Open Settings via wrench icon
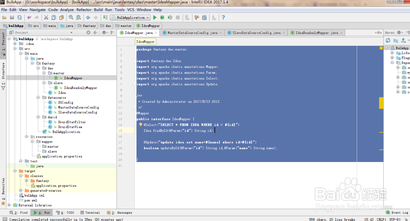 click(x=197, y=18)
